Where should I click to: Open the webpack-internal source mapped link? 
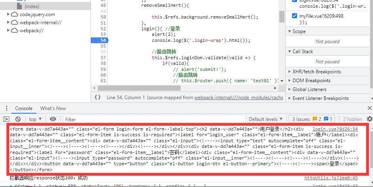pyautogui.click(x=238, y=98)
